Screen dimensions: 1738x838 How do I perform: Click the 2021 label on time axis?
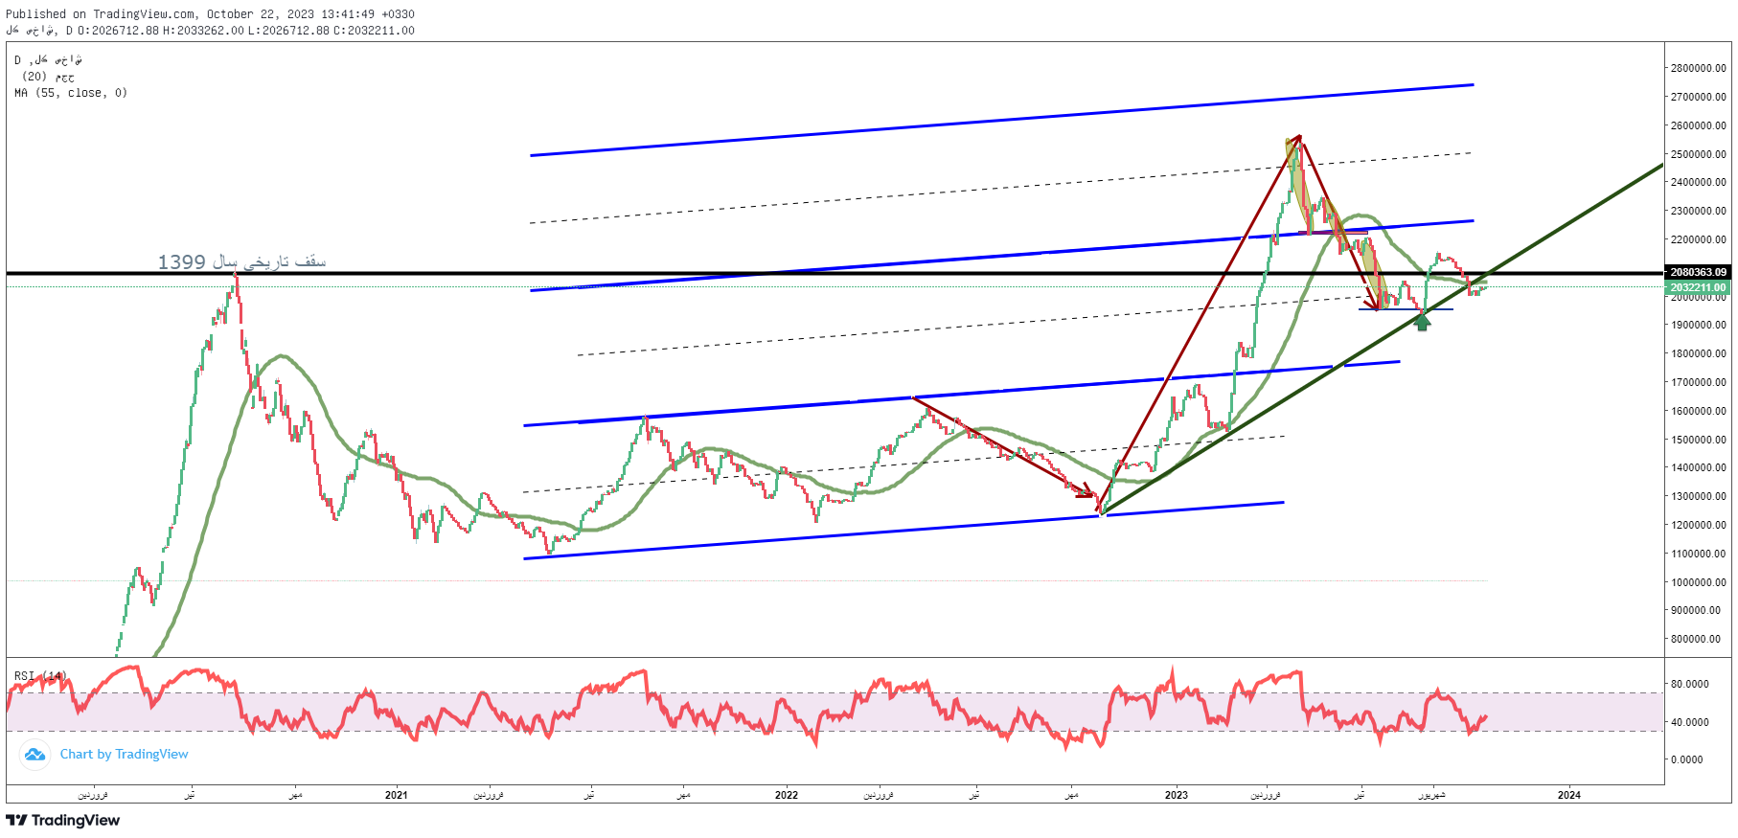(396, 795)
